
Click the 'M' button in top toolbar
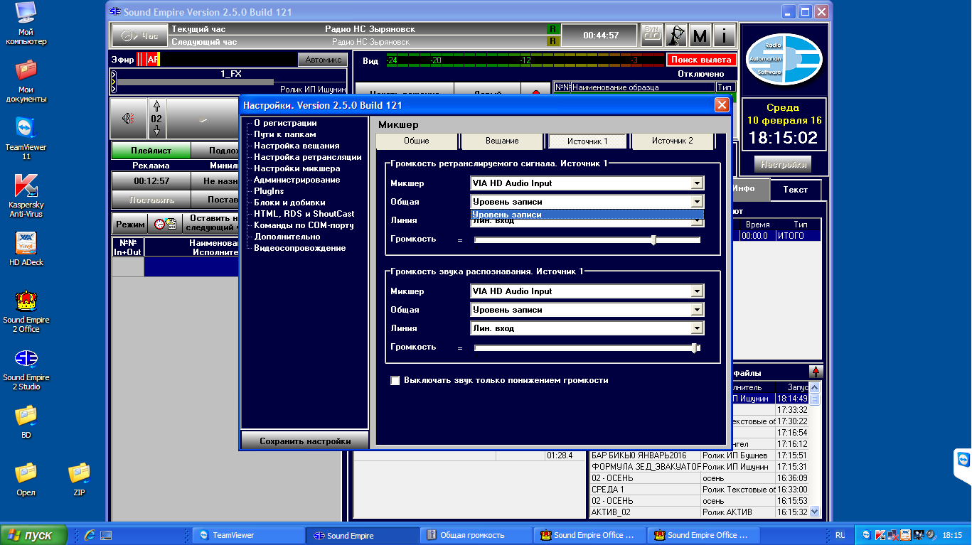[x=700, y=35]
